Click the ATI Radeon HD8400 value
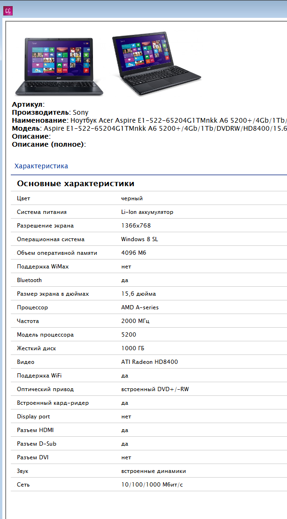Screen dimensions: 287x519 (x=149, y=362)
